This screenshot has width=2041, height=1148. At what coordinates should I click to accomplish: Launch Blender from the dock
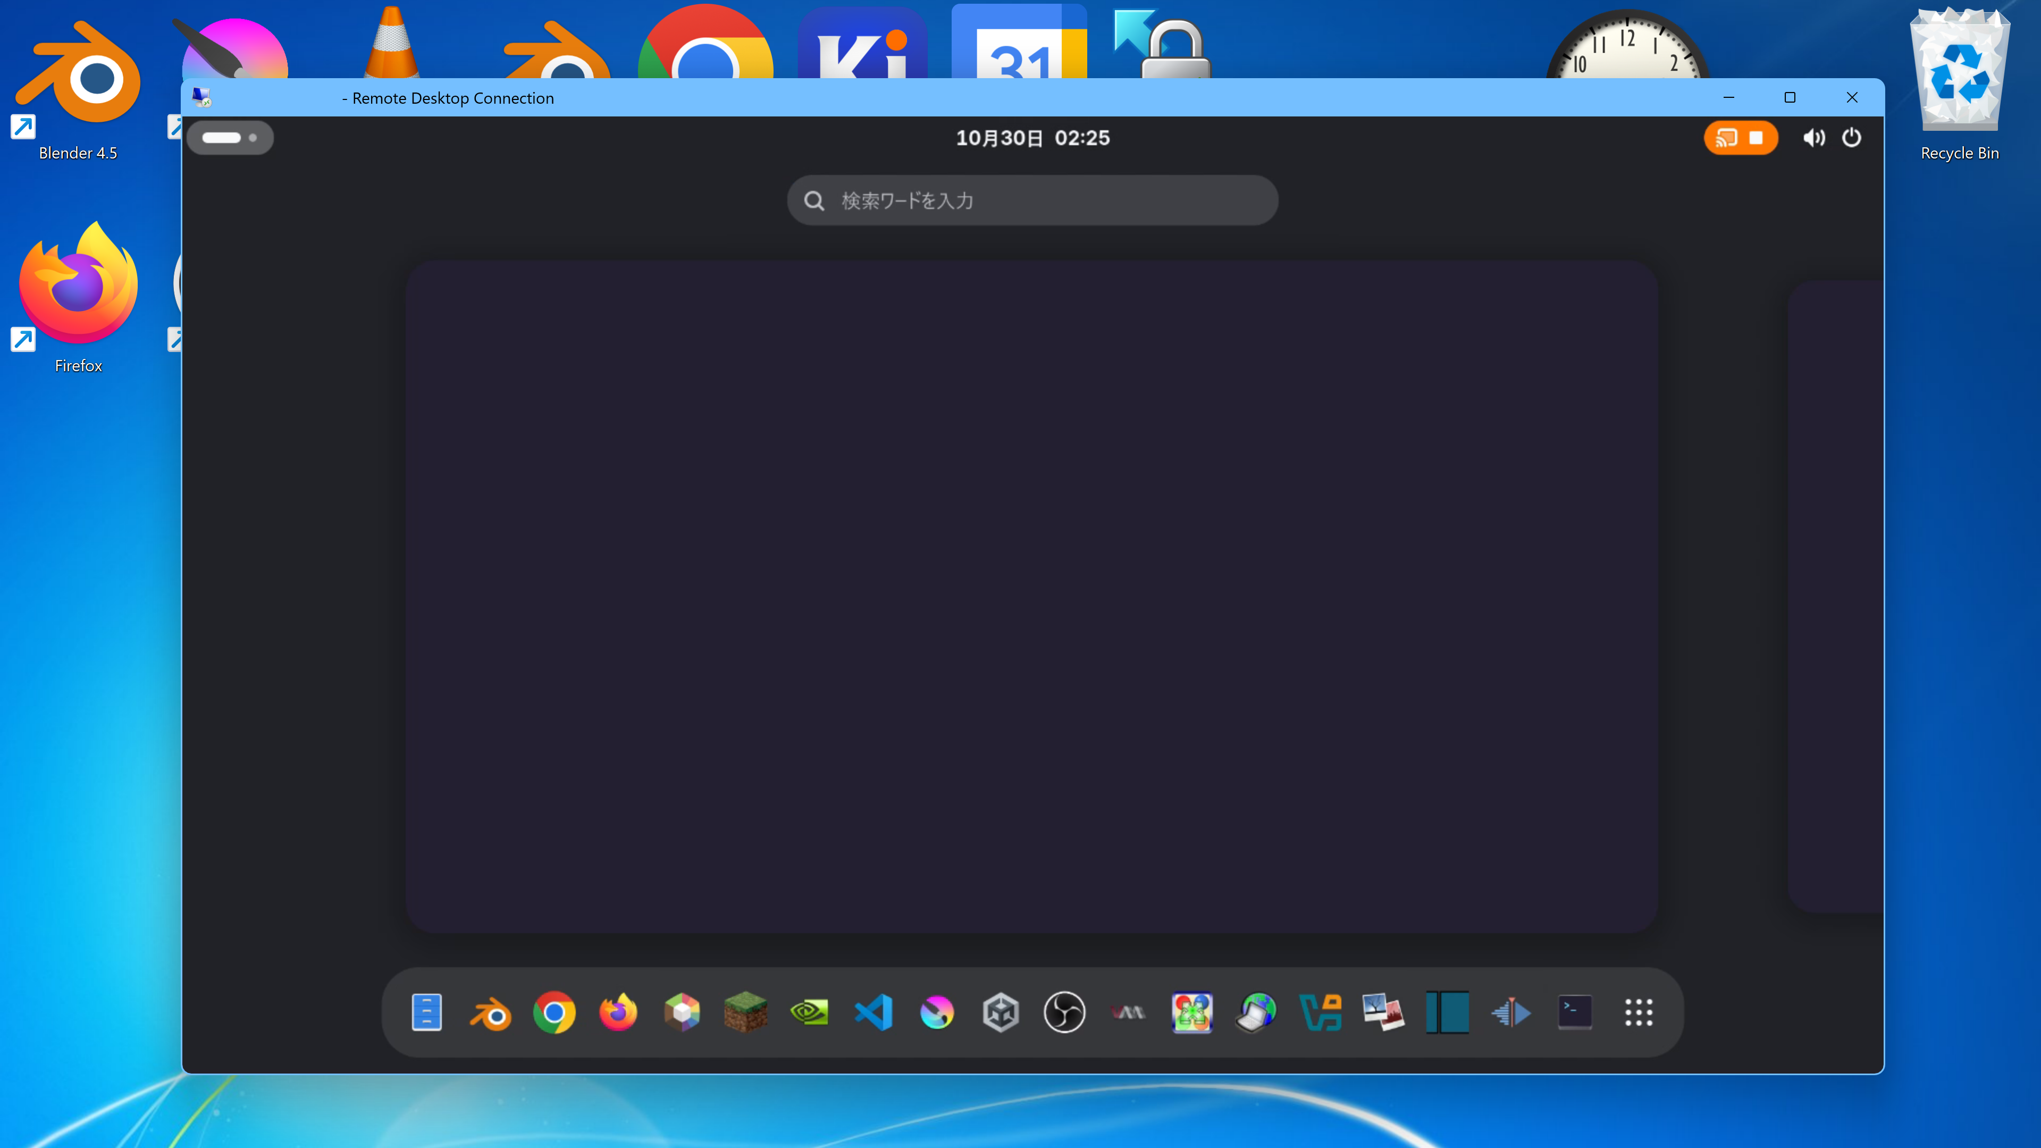(490, 1012)
